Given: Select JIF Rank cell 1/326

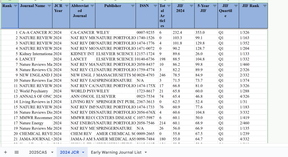Looking at the screenshot, I should pyautogui.click(x=253, y=33).
